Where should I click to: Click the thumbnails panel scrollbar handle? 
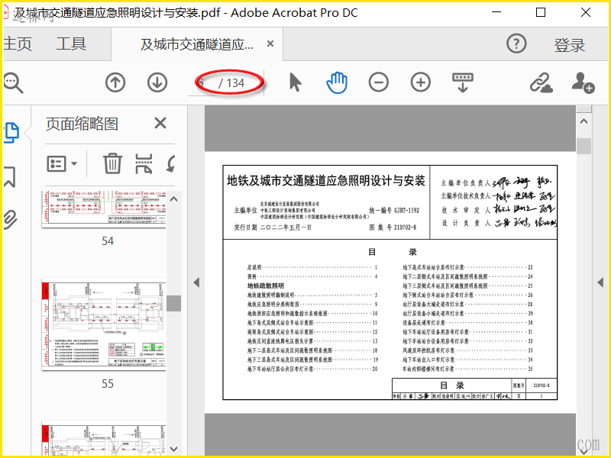[x=174, y=303]
